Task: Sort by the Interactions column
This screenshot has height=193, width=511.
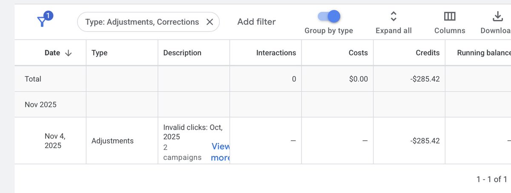Action: (x=276, y=53)
